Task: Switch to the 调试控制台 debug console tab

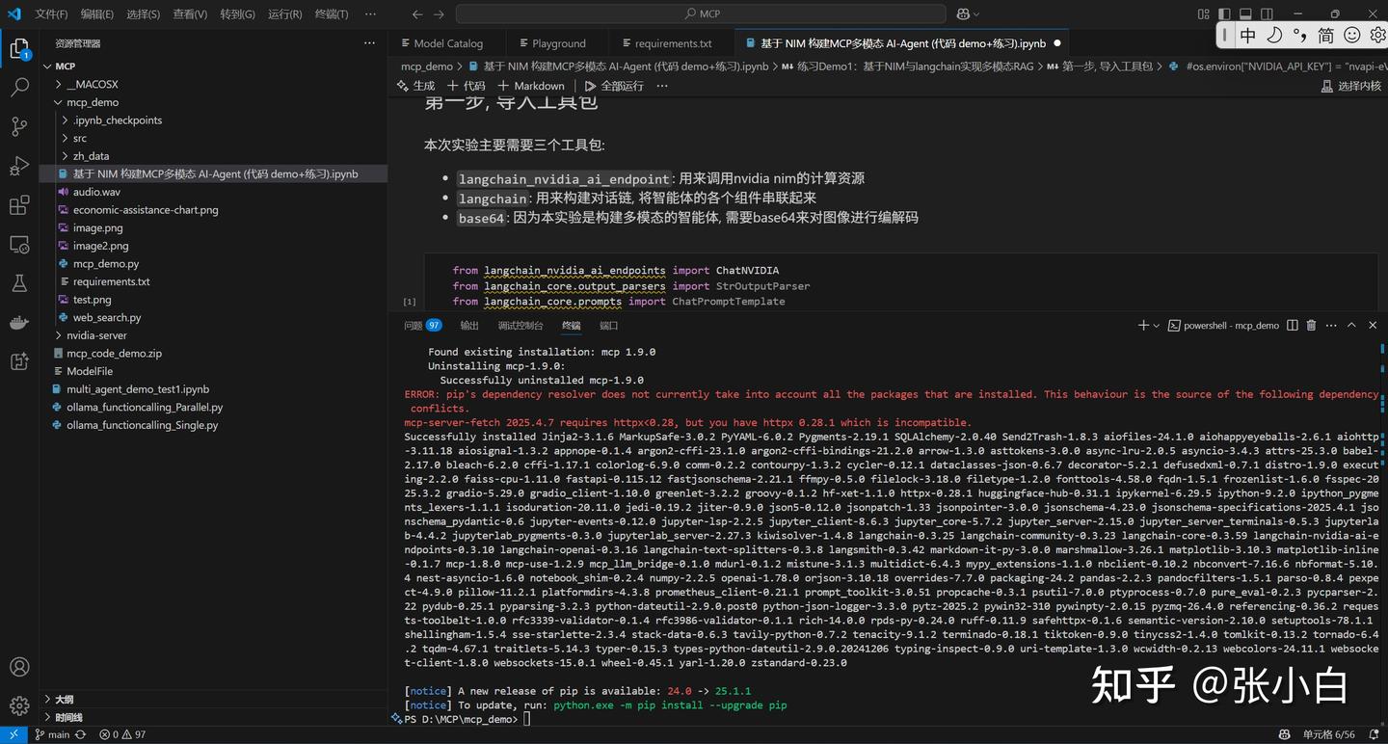Action: [x=520, y=326]
